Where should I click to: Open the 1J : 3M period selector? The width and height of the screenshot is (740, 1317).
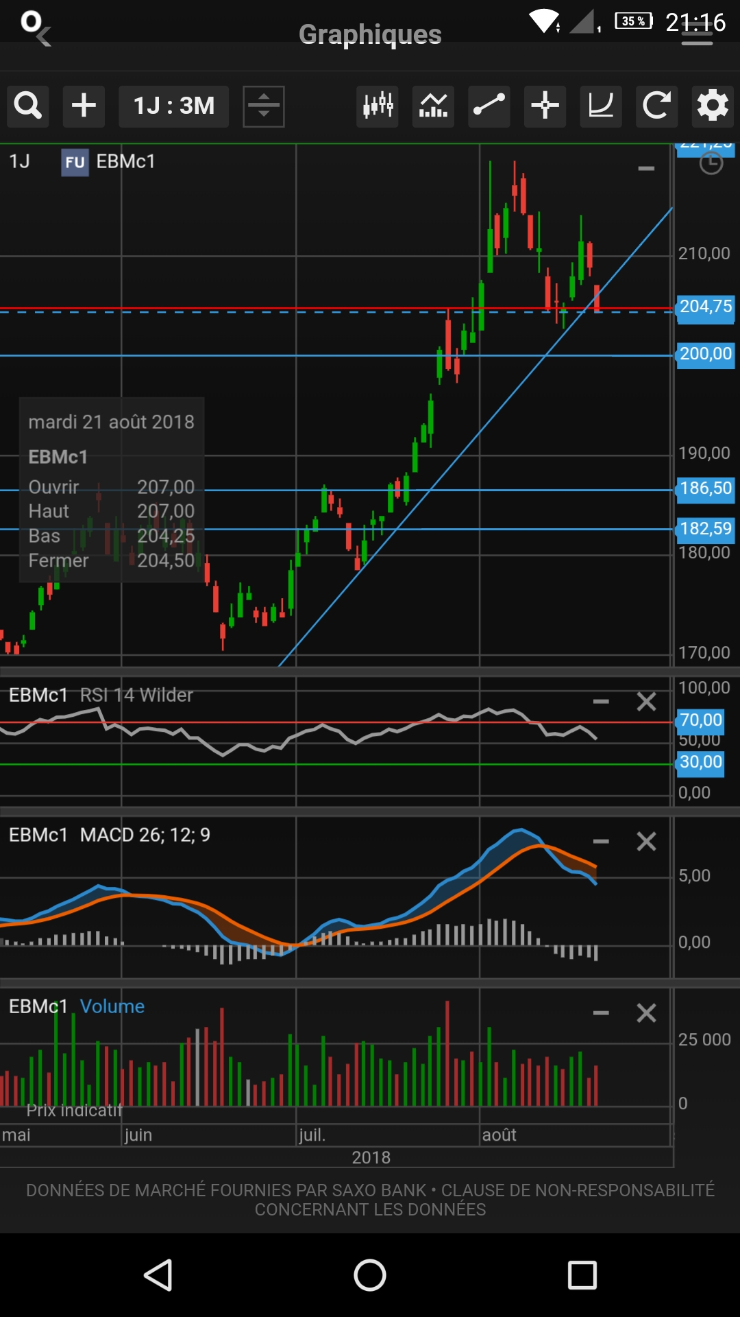[x=173, y=106]
